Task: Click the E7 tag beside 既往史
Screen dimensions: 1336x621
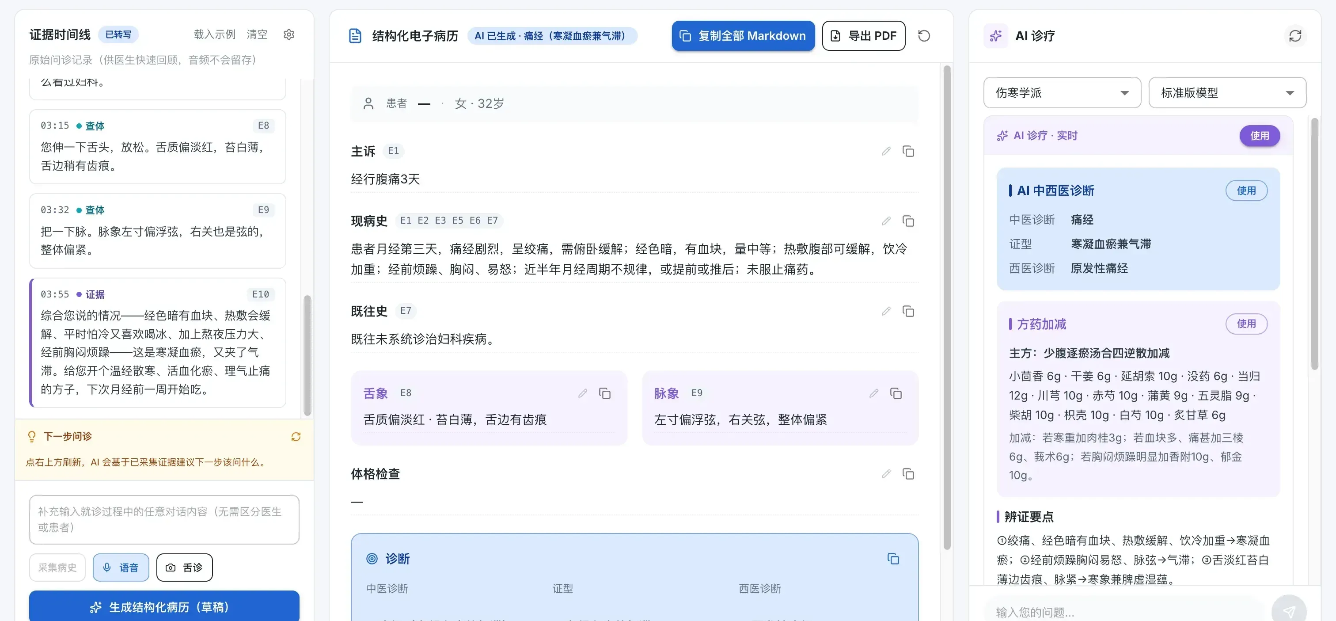Action: point(406,311)
